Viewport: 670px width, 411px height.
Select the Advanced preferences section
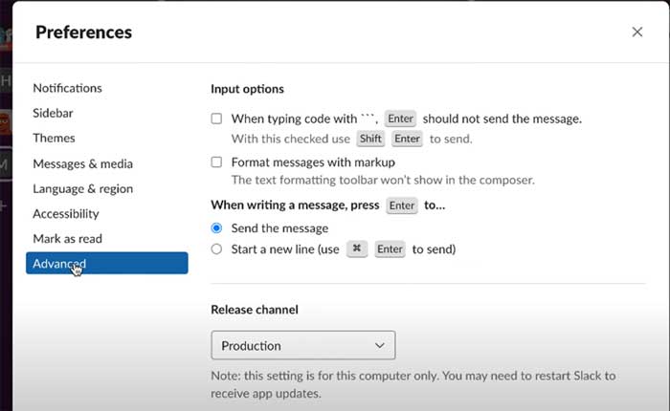point(107,264)
